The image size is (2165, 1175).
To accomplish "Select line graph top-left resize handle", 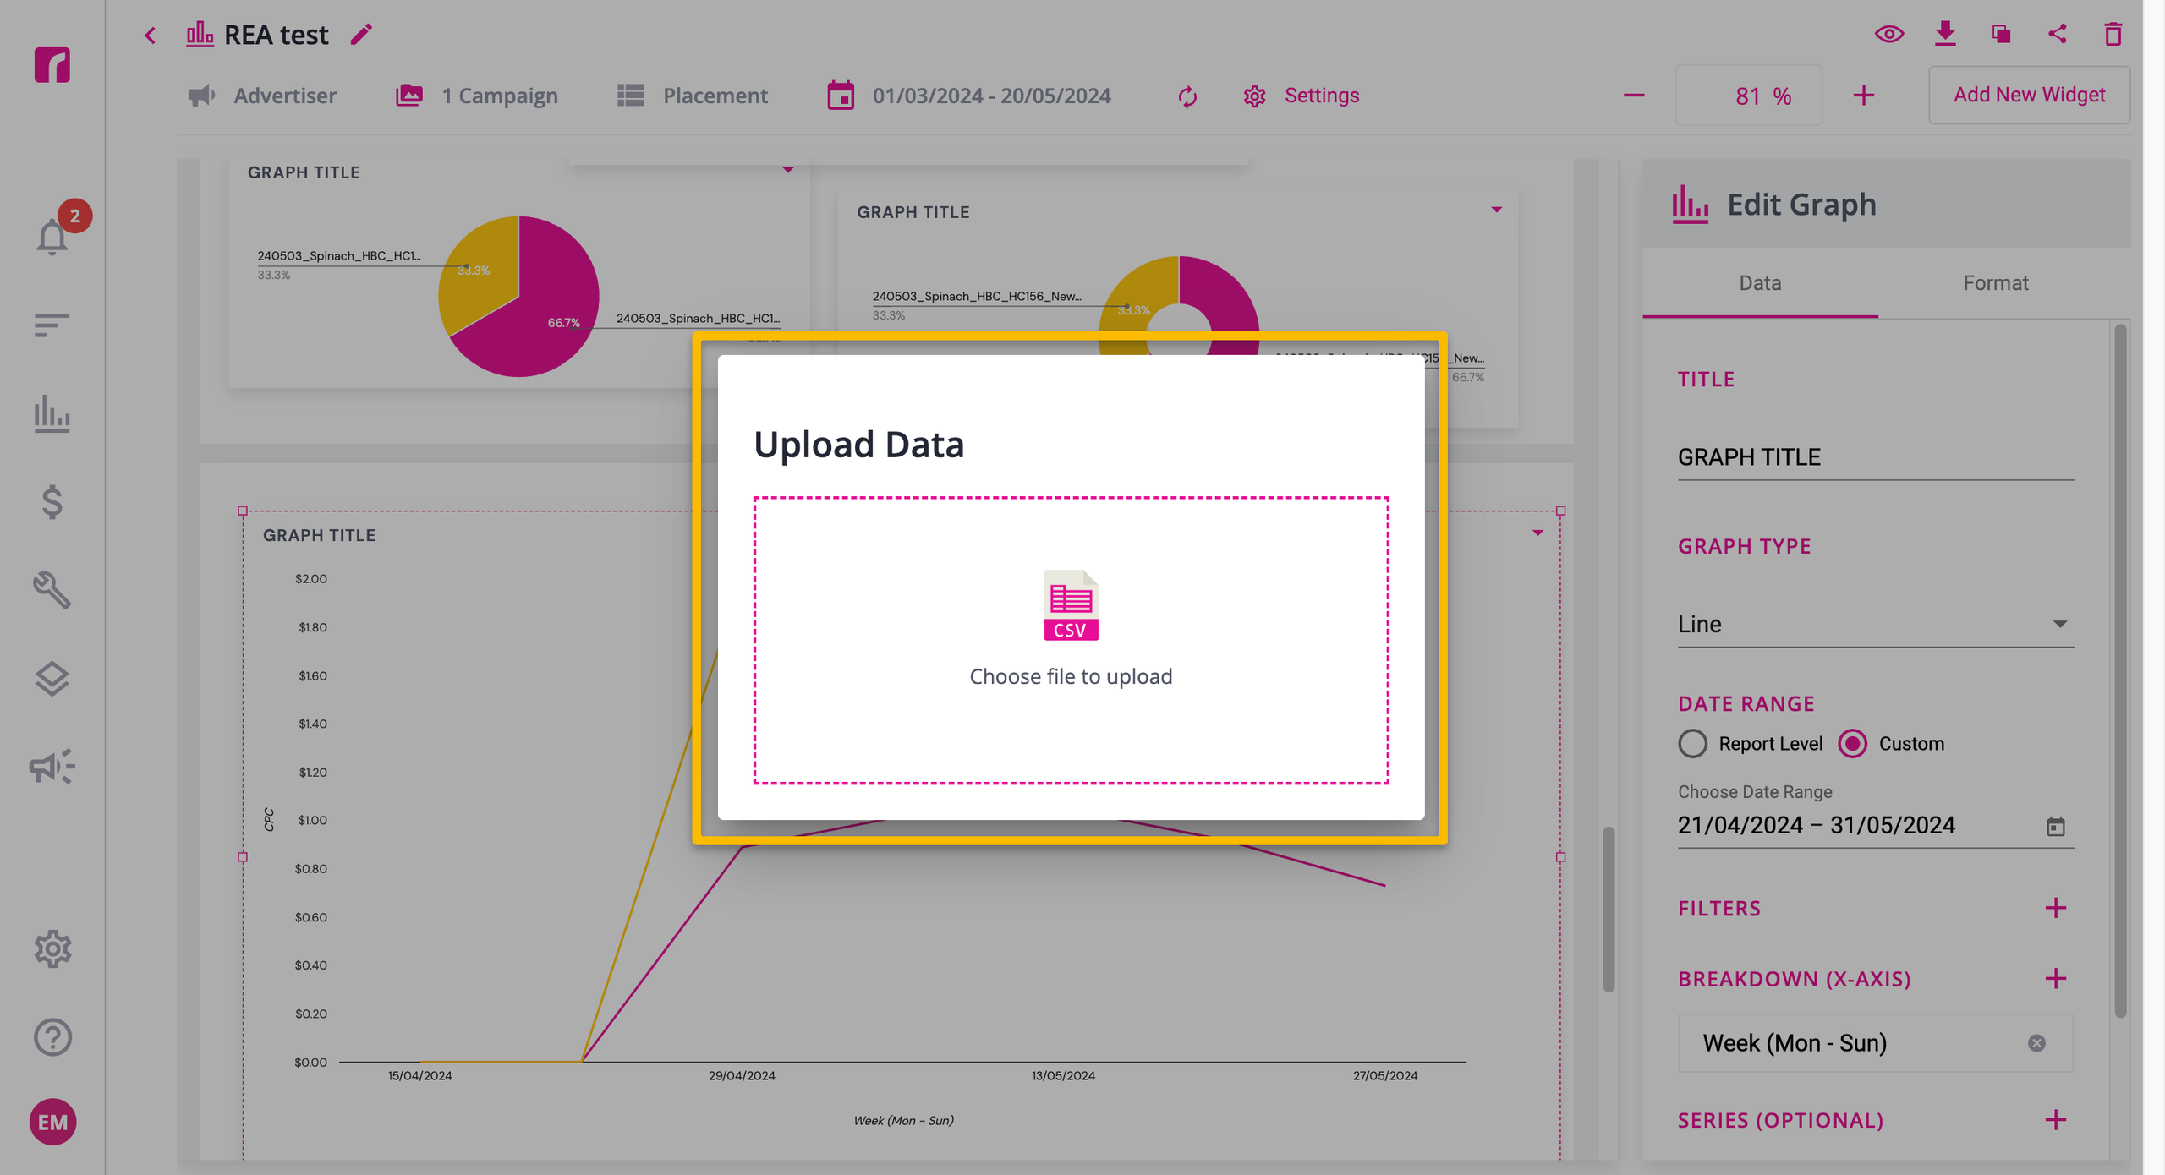I will 243,511.
